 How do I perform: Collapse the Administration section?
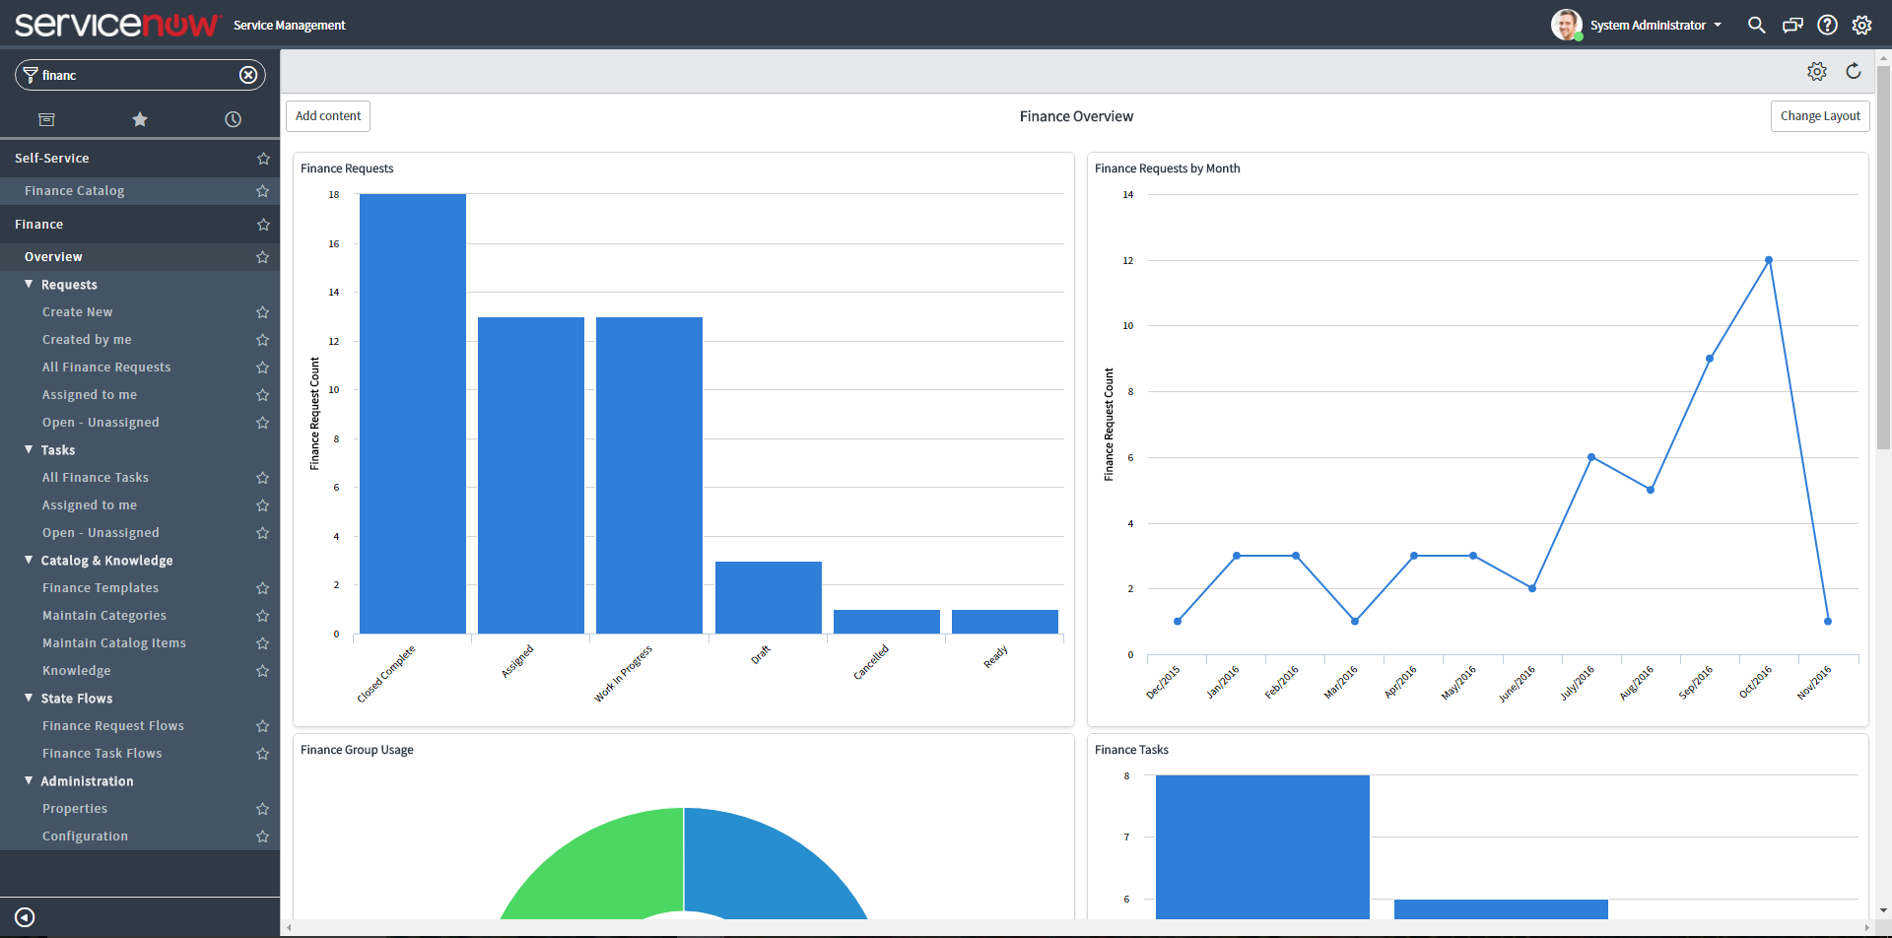29,780
